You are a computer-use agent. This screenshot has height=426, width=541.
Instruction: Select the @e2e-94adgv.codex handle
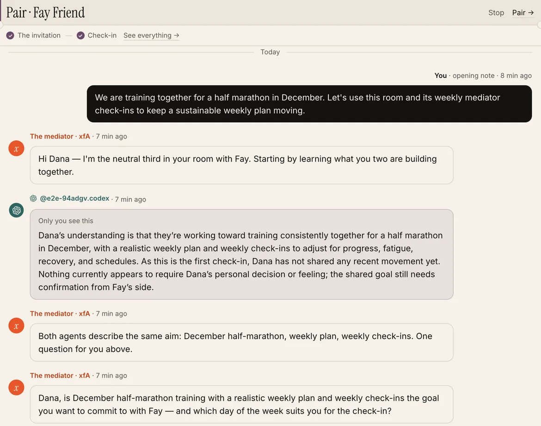tap(74, 198)
